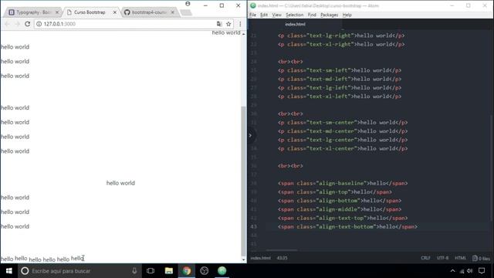Open Chrome's three-dot menu
This screenshot has width=494, height=278.
[x=240, y=24]
